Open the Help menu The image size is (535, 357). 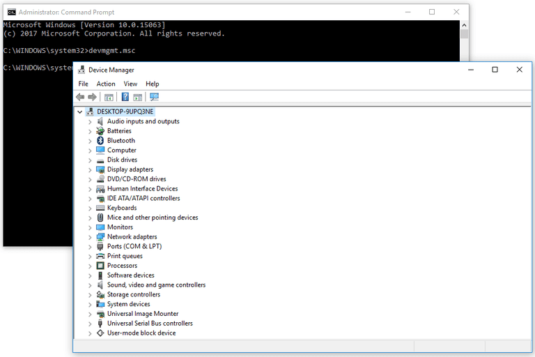152,84
